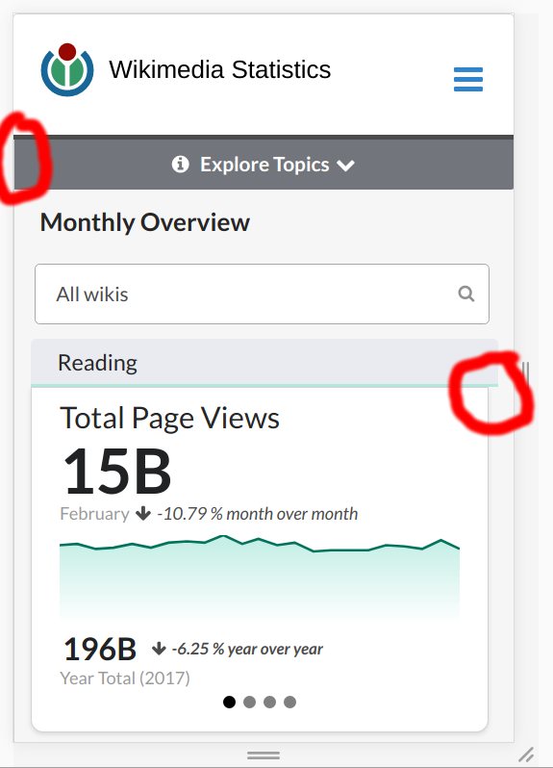The image size is (553, 768).
Task: Click the year over year down arrow
Action: [x=159, y=649]
